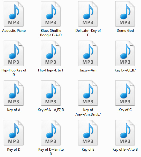Click the Acoustic Piano file name text

click(14, 31)
